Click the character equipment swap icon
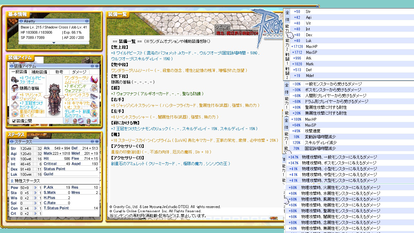This screenshot has width=414, height=233. [78, 121]
